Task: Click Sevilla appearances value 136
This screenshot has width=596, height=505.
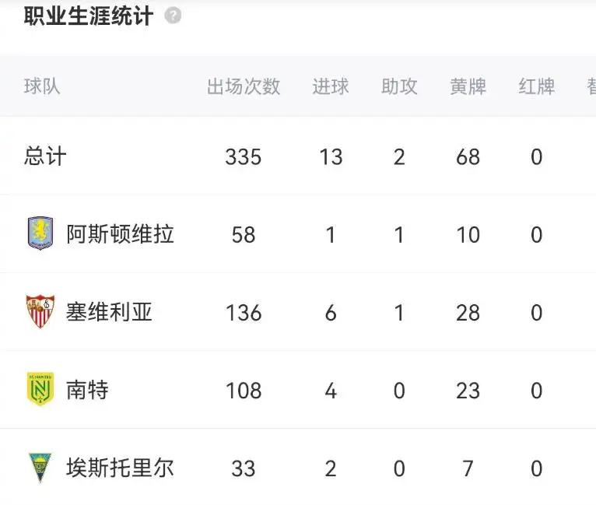Action: (244, 312)
